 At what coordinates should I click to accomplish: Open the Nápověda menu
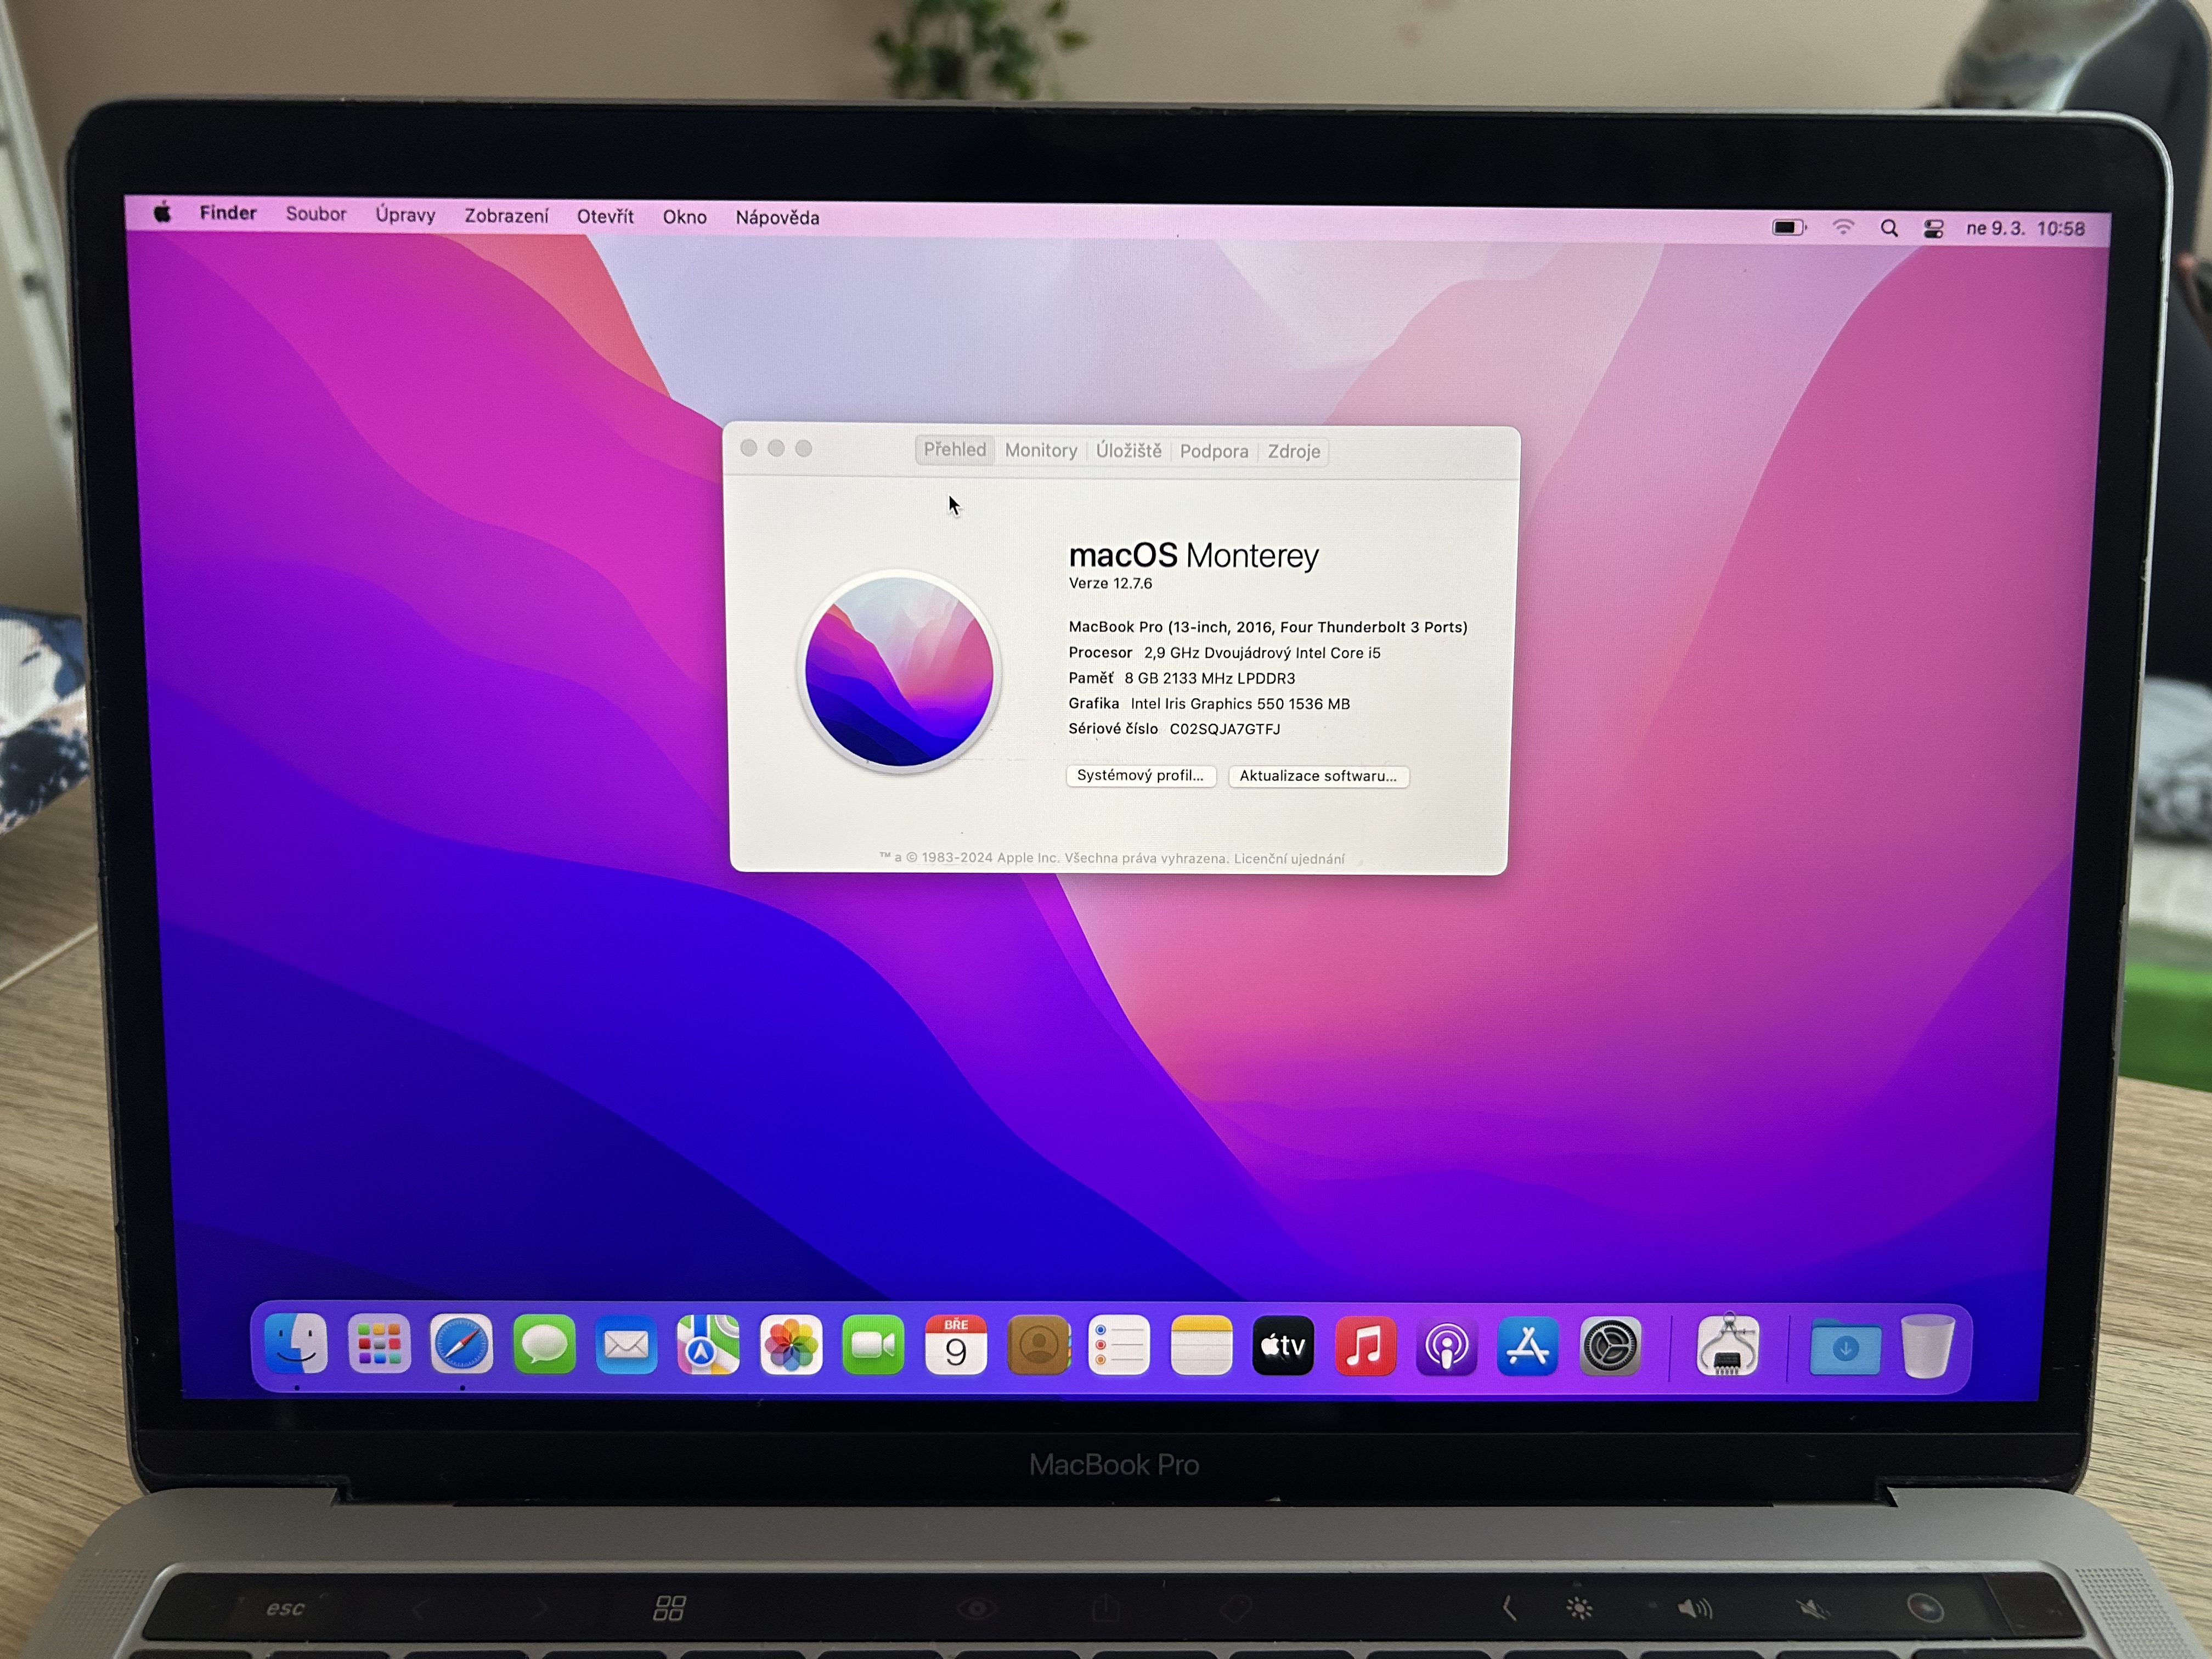777,217
